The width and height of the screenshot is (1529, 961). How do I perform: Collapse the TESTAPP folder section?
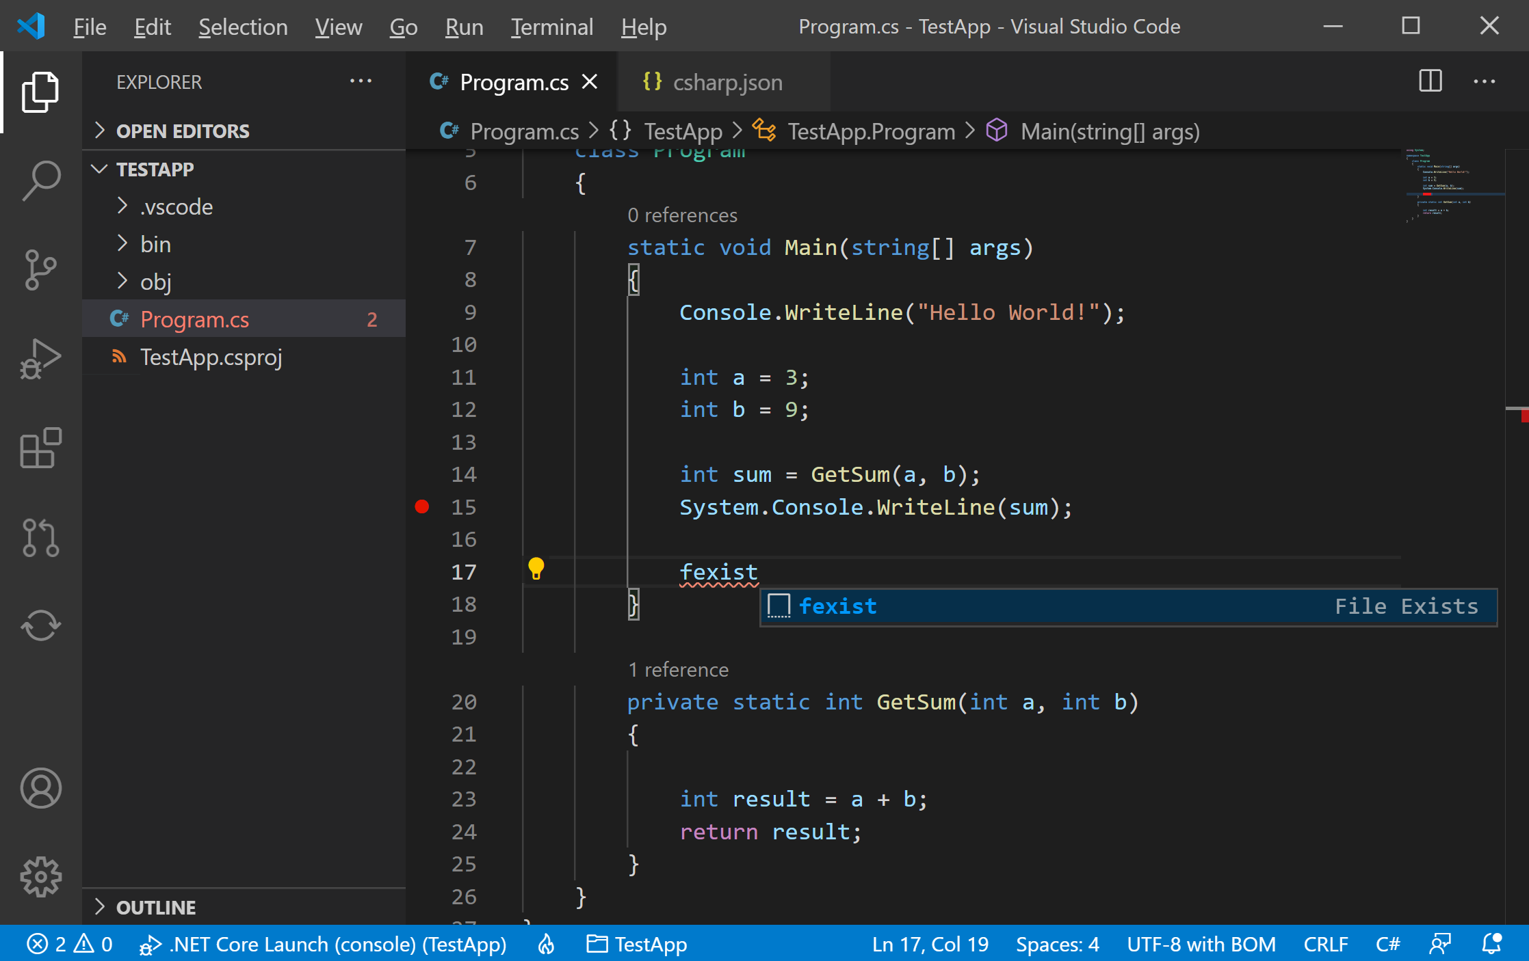tap(155, 170)
